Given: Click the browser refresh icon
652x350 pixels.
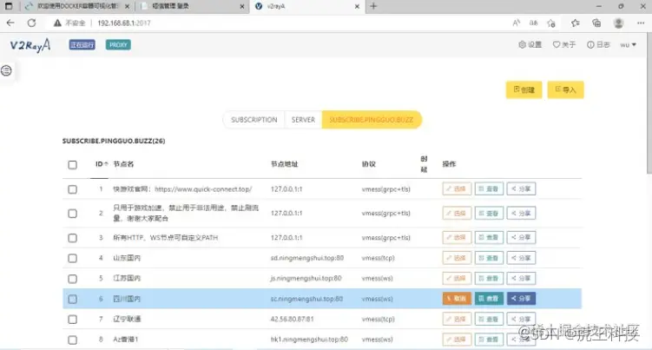Looking at the screenshot, I should coord(31,23).
